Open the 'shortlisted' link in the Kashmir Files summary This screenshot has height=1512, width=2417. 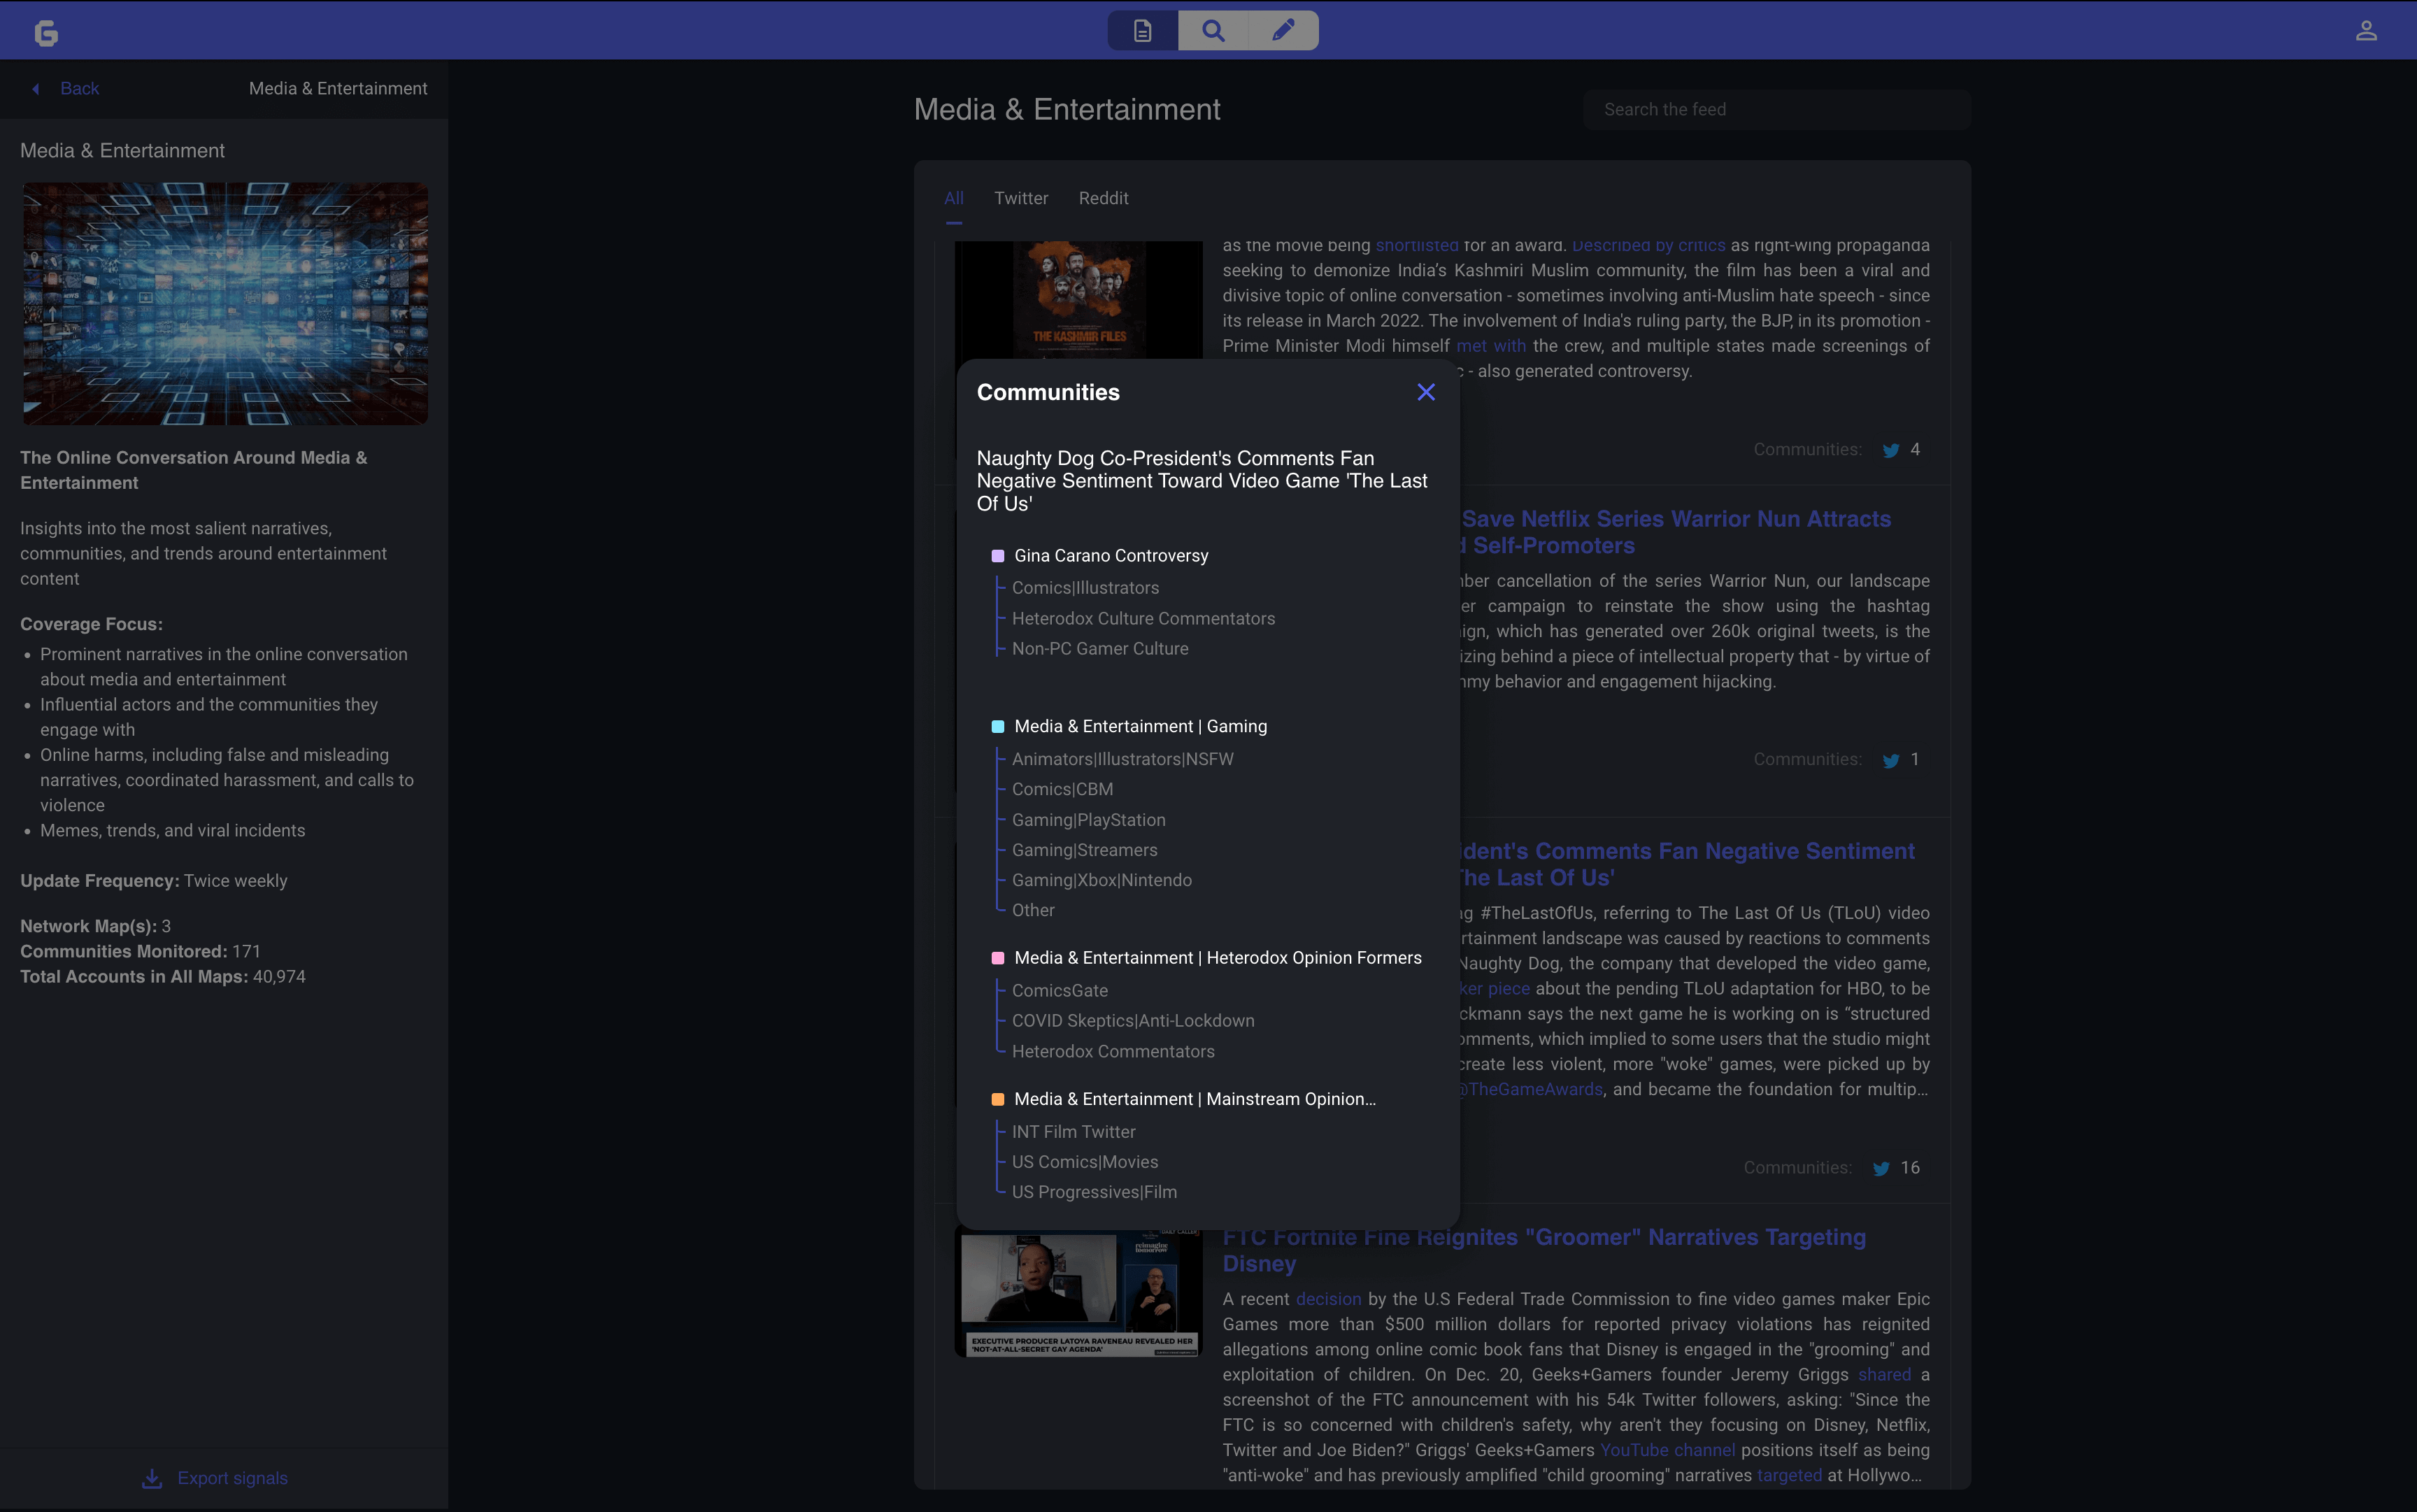(x=1416, y=246)
